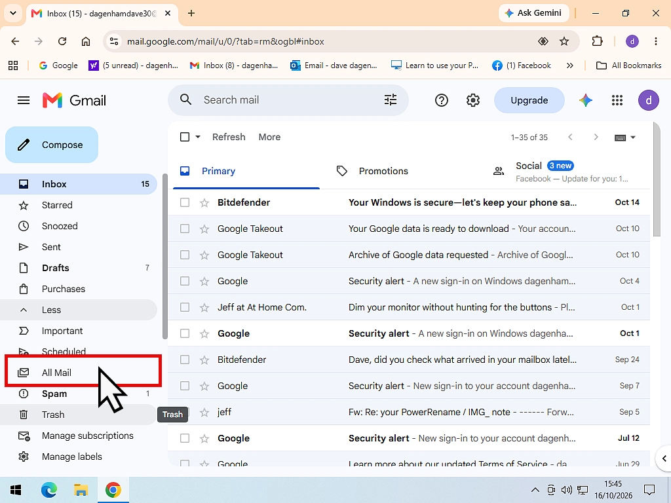Image resolution: width=671 pixels, height=503 pixels.
Task: Open Manage subscriptions
Action: pyautogui.click(x=79, y=436)
